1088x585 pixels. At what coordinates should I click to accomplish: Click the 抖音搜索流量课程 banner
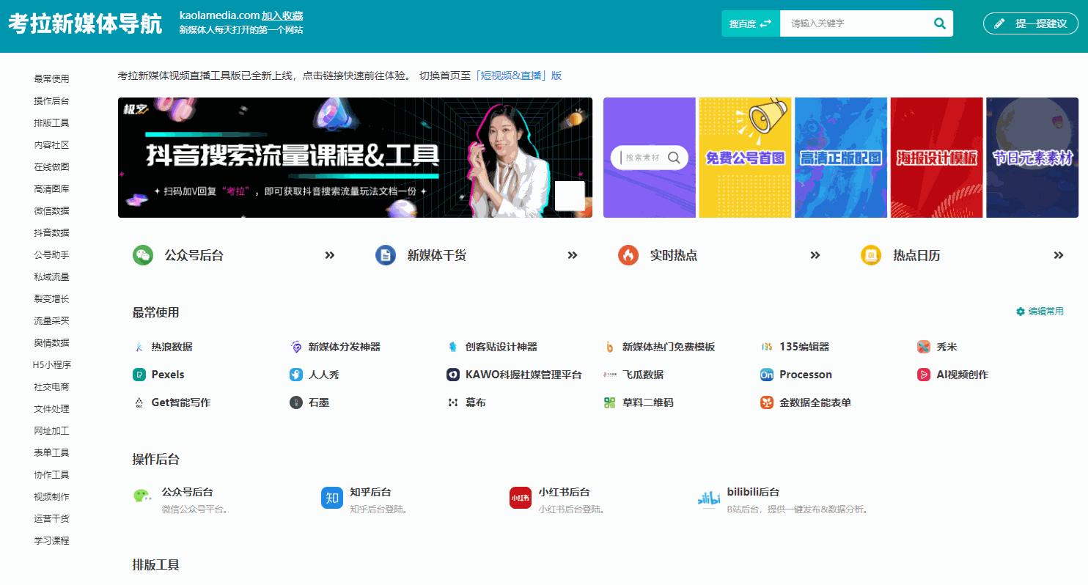click(x=354, y=157)
